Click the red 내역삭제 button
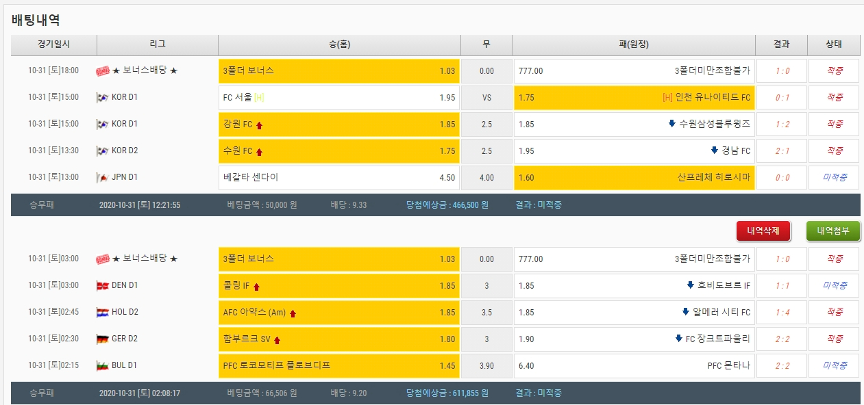 [x=763, y=231]
